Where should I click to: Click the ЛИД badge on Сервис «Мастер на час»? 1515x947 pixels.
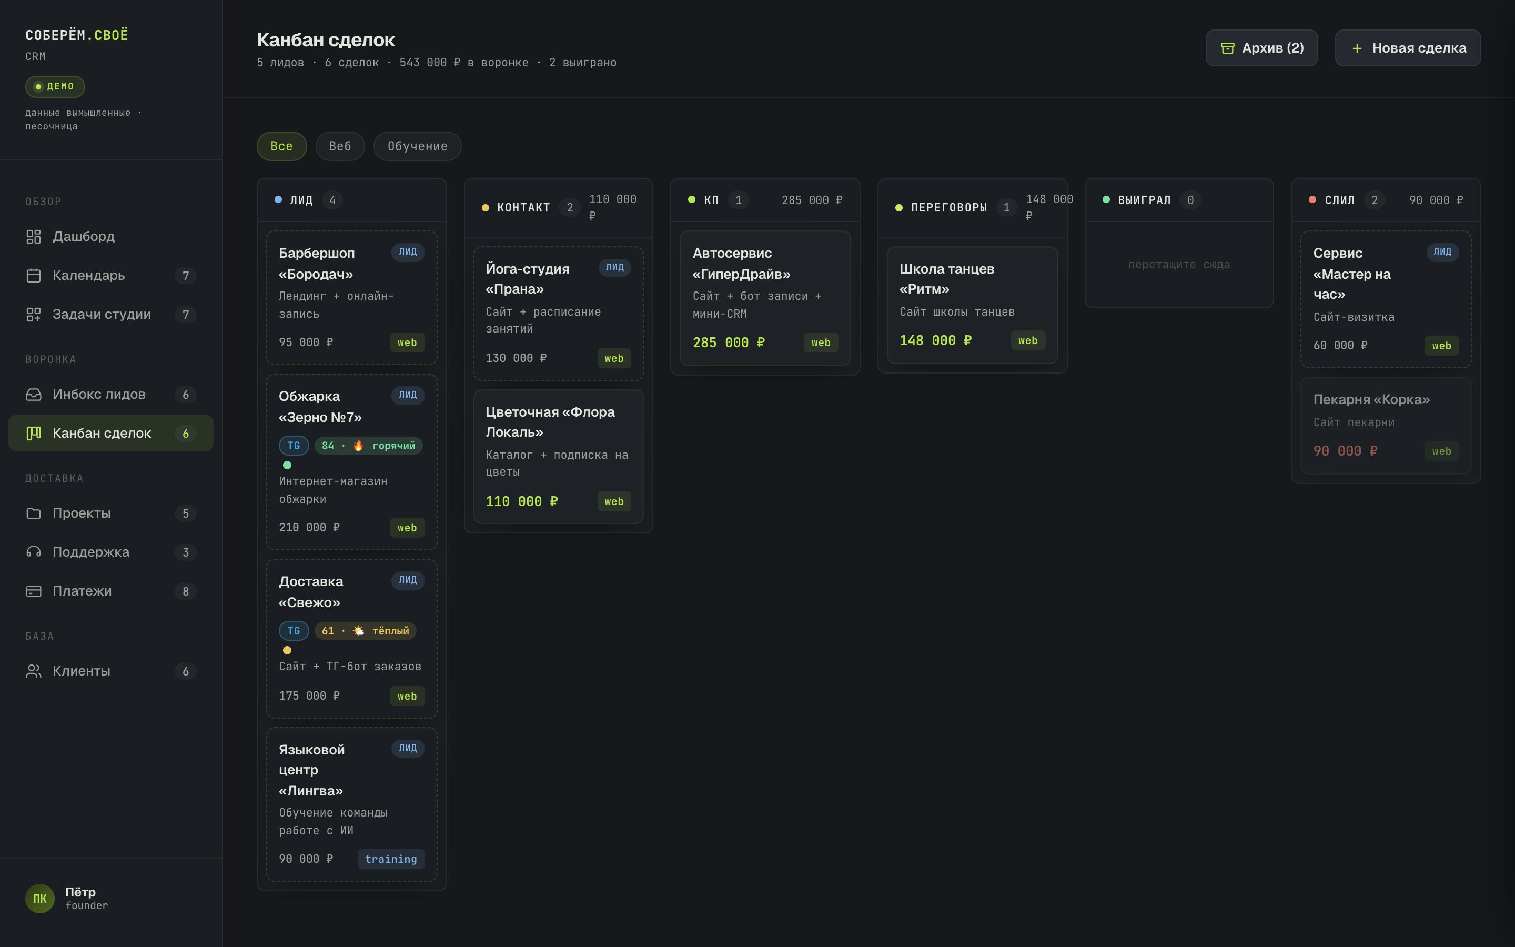click(1442, 252)
